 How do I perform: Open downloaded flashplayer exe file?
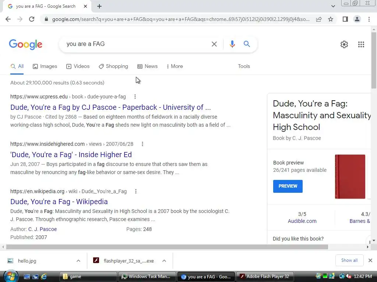click(x=124, y=261)
